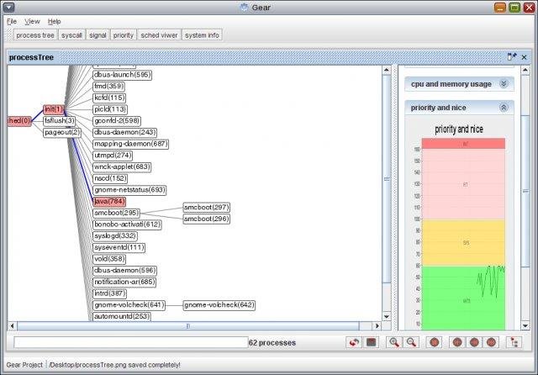Open the syscall view
The height and width of the screenshot is (375, 538).
coord(71,35)
